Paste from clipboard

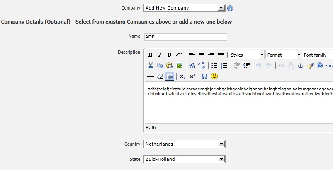(x=170, y=65)
